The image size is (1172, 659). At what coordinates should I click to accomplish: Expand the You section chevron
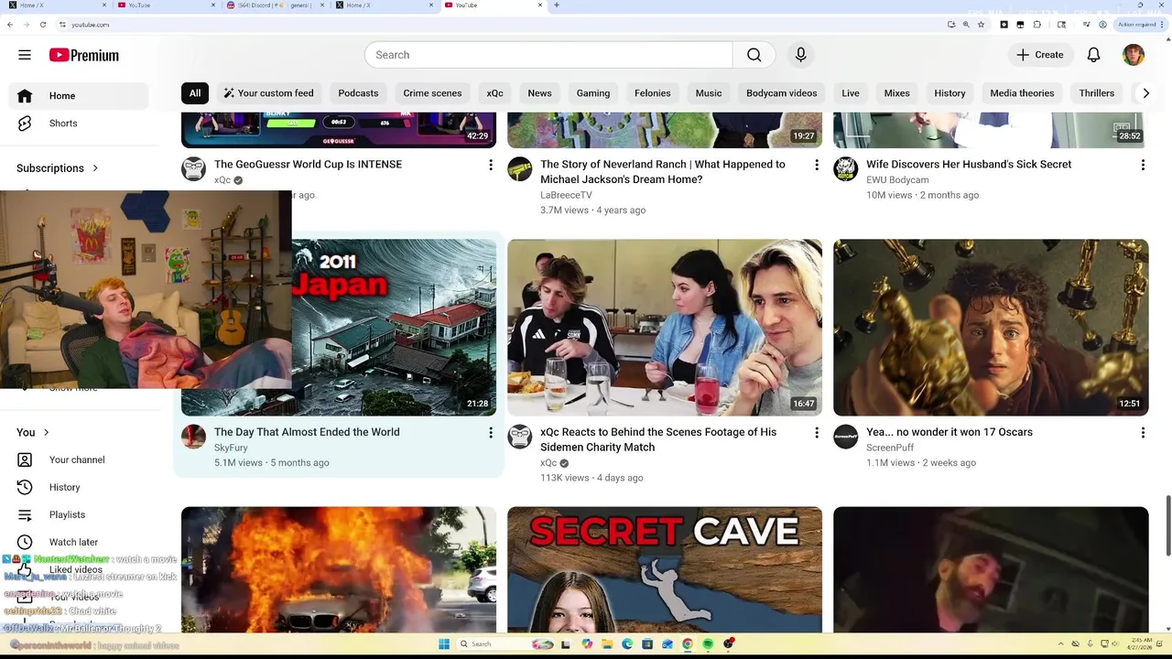tap(46, 433)
